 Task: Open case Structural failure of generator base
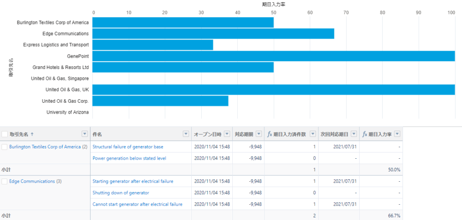(x=128, y=147)
